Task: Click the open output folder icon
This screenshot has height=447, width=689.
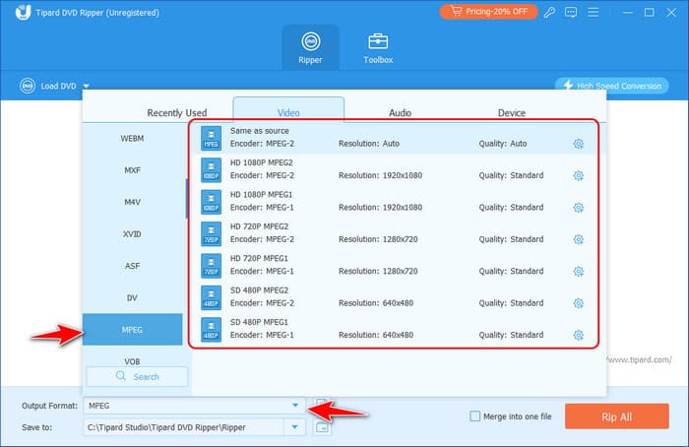Action: tap(322, 426)
